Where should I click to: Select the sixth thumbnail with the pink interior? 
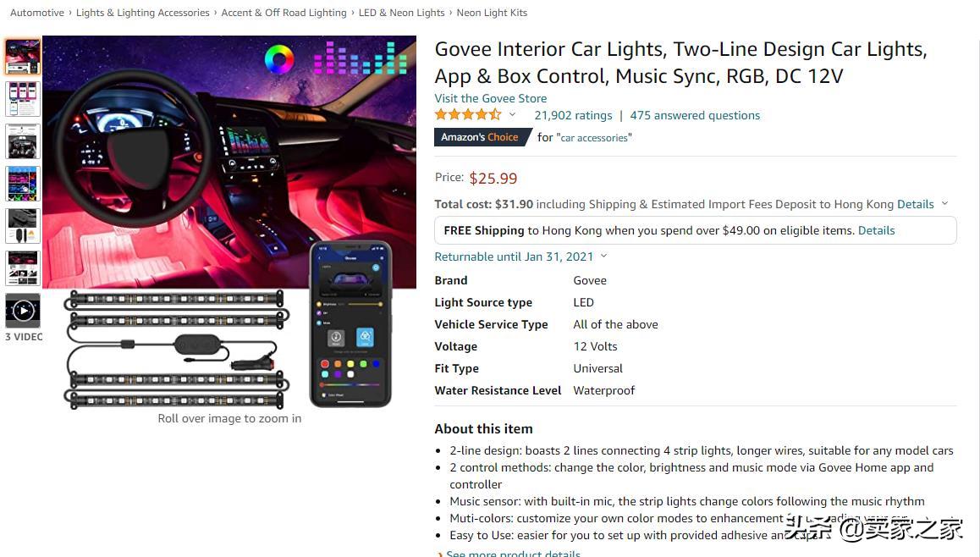click(x=23, y=268)
